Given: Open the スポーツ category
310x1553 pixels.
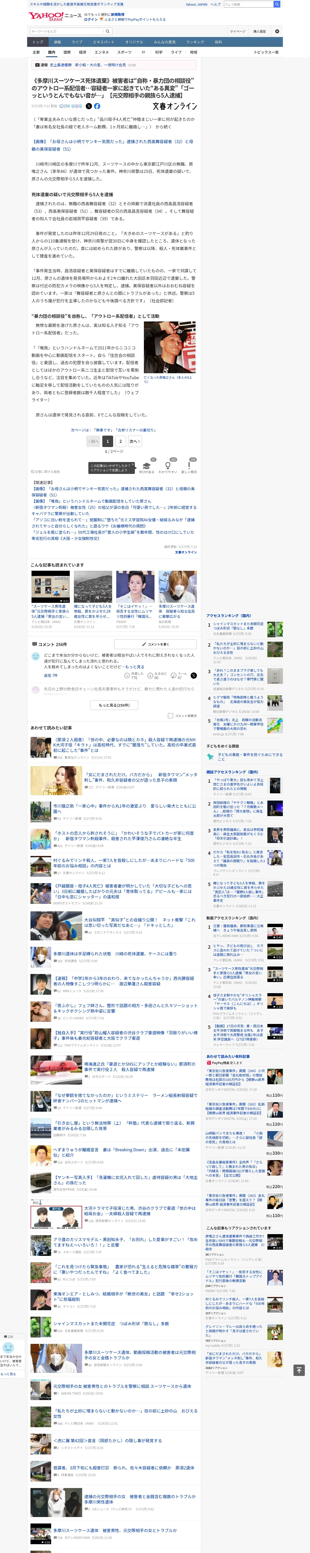Looking at the screenshot, I should coord(125,53).
